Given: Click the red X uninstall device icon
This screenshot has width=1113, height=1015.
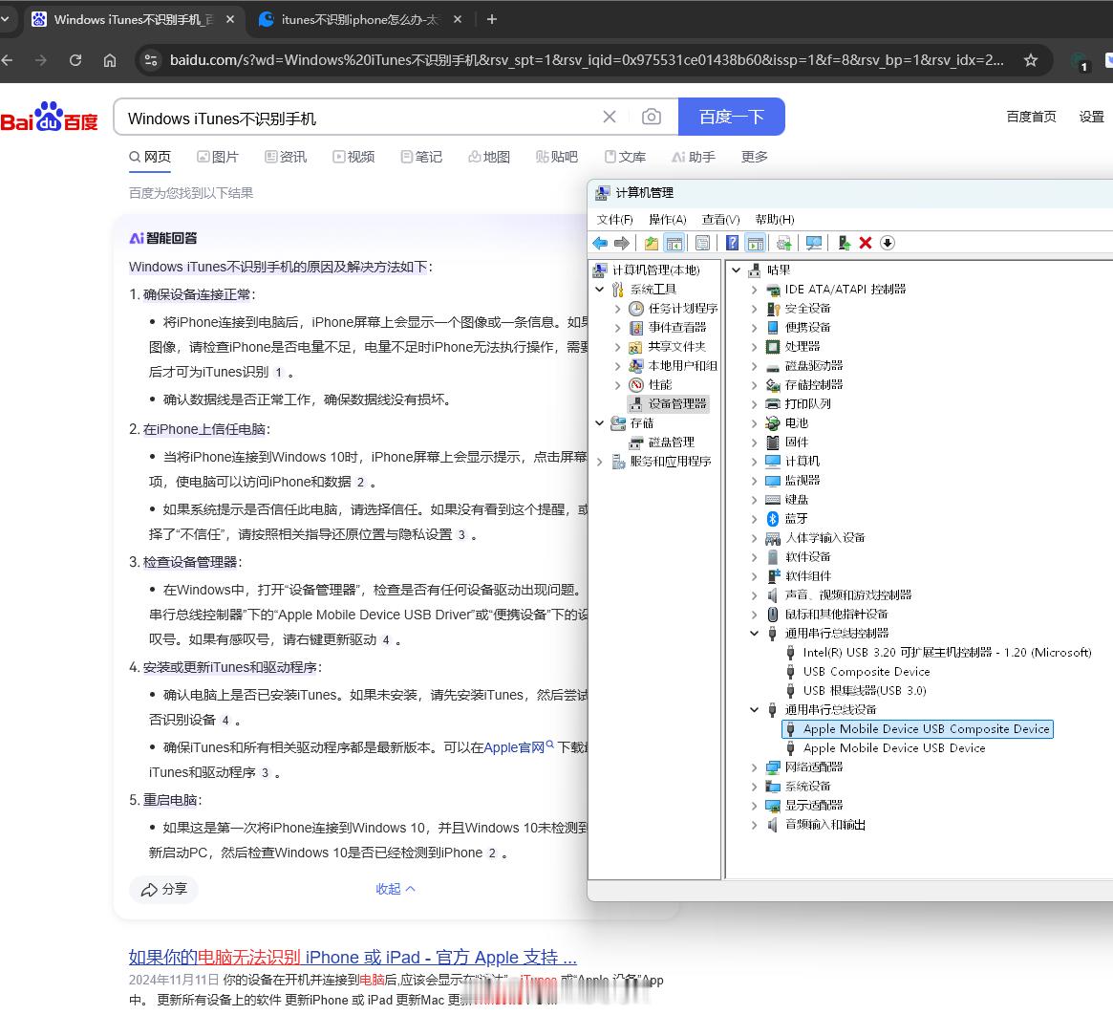Looking at the screenshot, I should (866, 244).
